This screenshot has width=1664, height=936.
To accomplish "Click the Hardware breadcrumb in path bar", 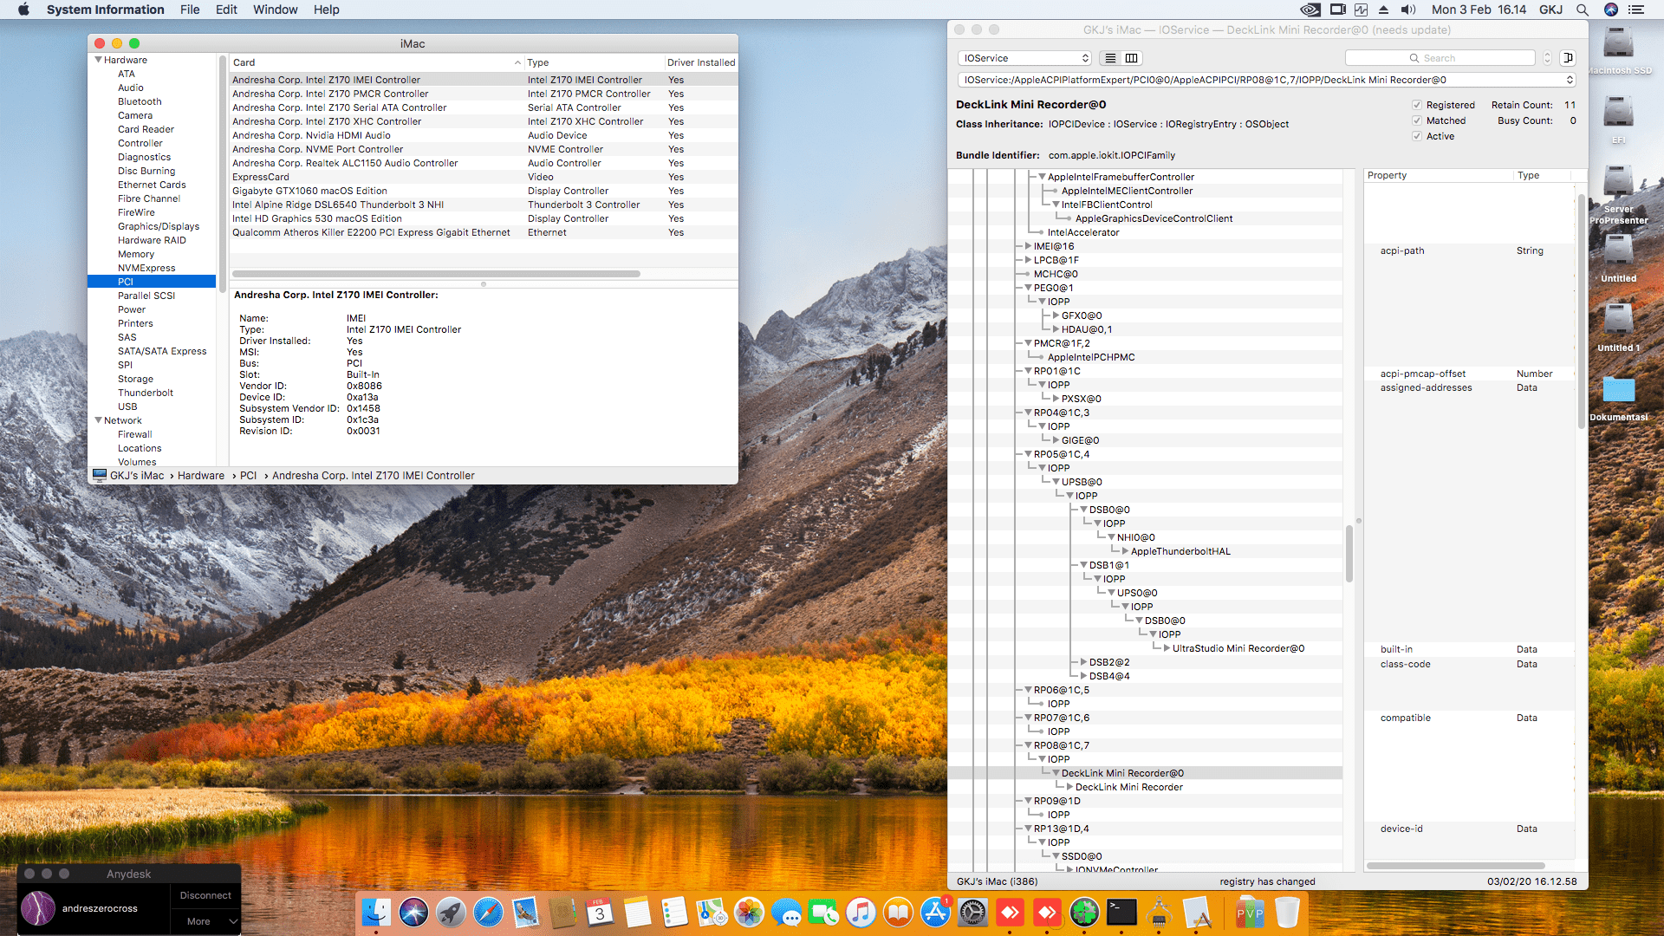I will 201,476.
